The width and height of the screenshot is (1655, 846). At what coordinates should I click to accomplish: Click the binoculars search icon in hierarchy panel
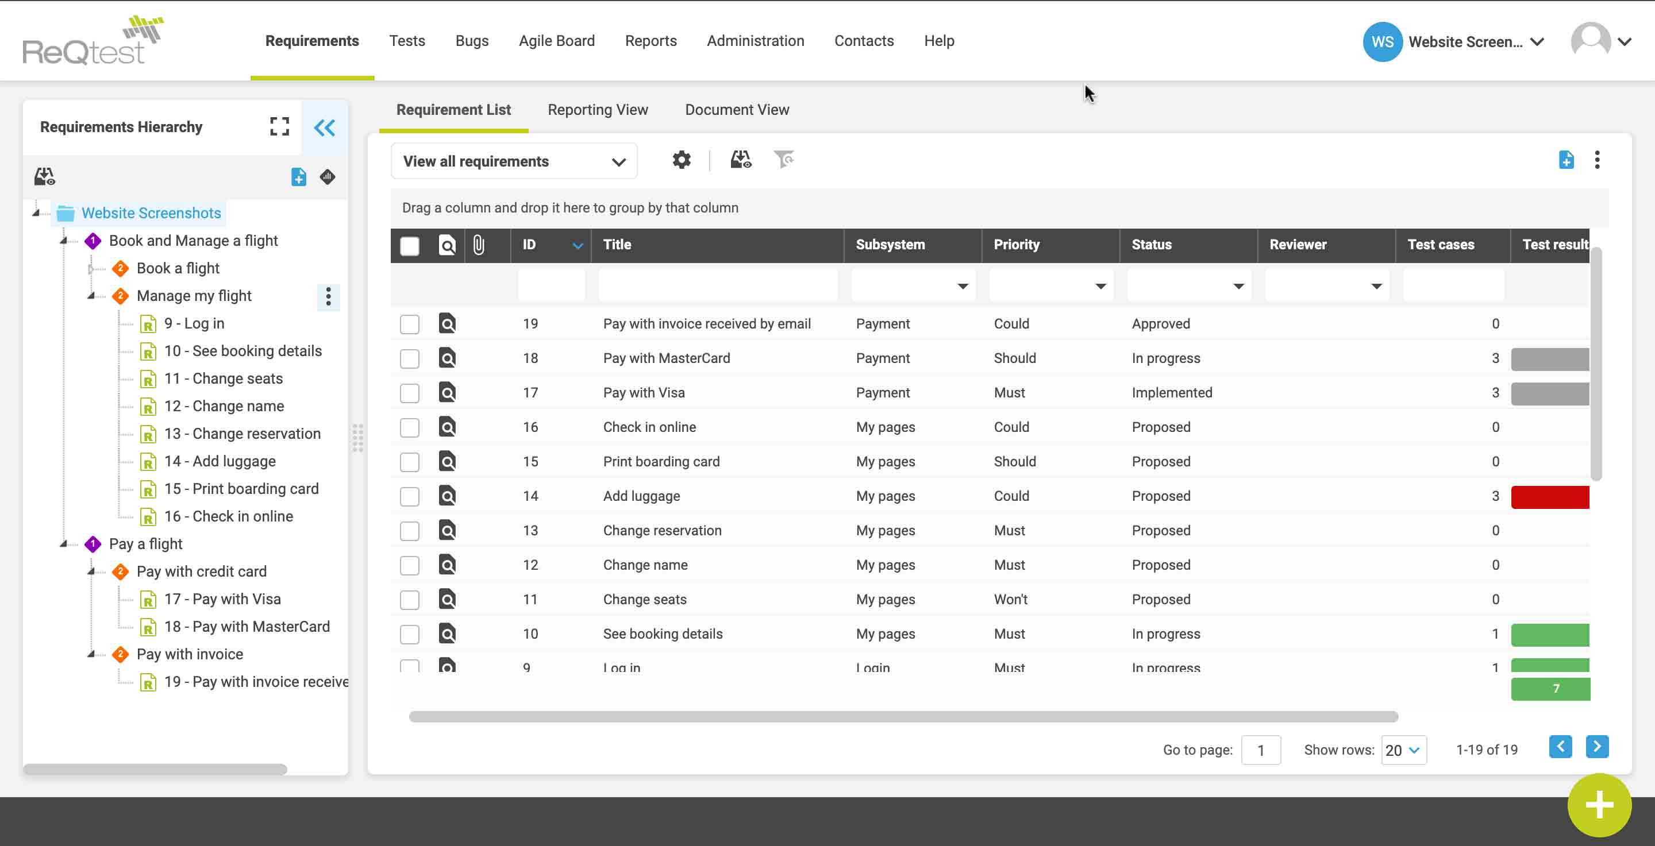tap(44, 176)
